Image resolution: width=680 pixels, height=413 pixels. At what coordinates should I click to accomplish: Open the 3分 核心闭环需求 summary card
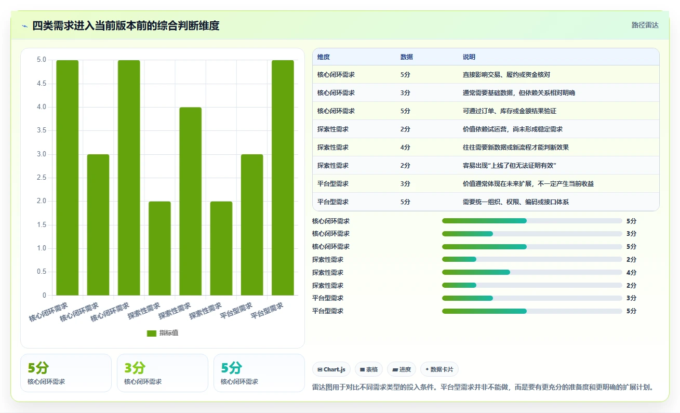[163, 373]
